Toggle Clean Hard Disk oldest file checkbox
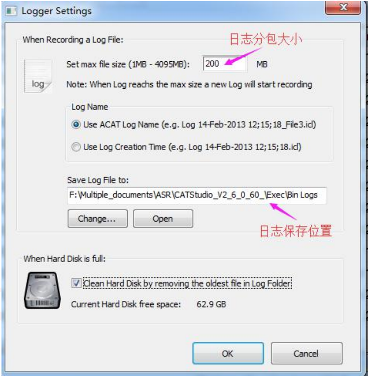This screenshot has width=369, height=376. point(76,283)
